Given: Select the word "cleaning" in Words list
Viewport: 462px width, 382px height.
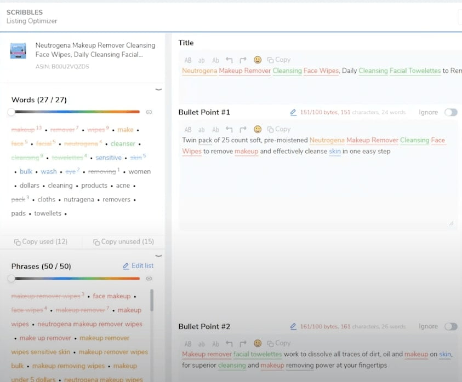Looking at the screenshot, I should 60,186.
